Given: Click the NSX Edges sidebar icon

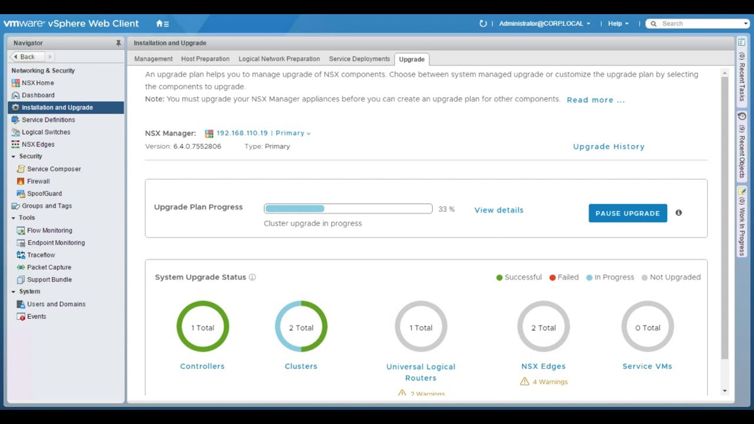Looking at the screenshot, I should tap(15, 144).
